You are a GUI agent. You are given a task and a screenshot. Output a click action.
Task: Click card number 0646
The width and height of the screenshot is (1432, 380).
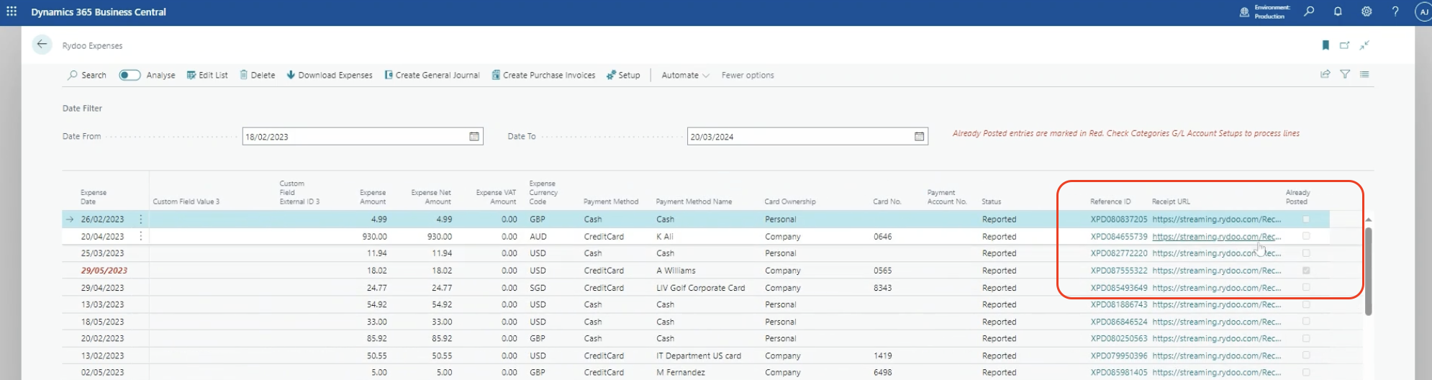[882, 236]
